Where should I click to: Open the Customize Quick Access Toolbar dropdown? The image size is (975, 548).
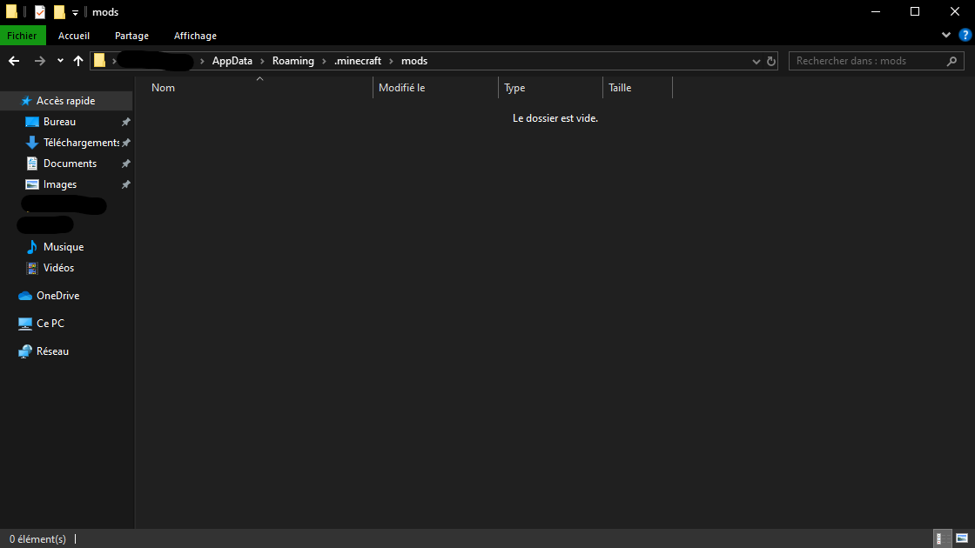click(75, 12)
